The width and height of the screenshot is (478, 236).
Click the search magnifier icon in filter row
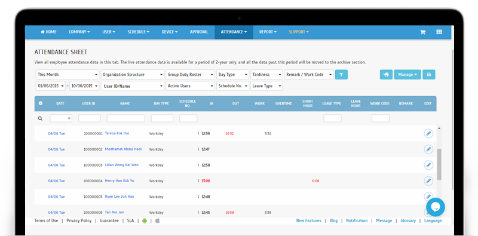tap(40, 119)
